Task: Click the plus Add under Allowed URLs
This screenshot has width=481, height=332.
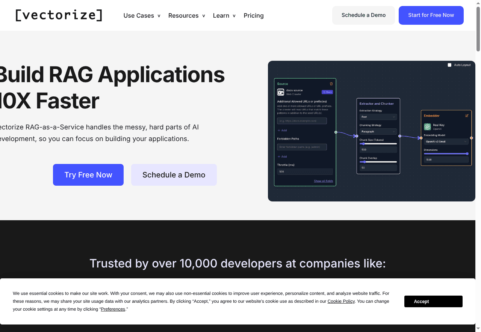Action: [282, 131]
